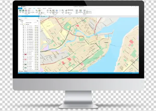This screenshot has height=111, width=156.
Task: Select the Pan hand tool
Action: pos(48,11)
